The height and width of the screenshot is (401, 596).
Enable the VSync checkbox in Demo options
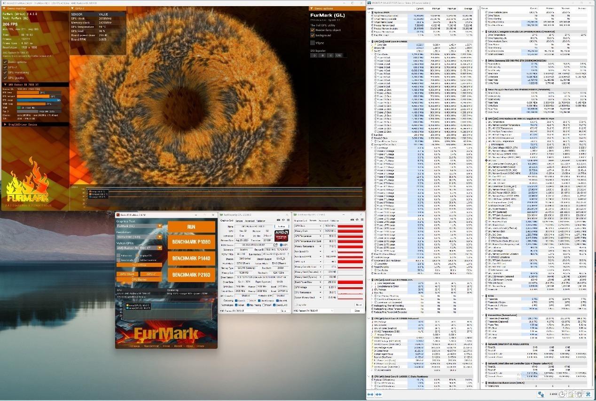tap(313, 42)
